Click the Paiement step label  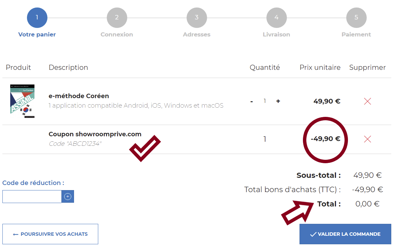point(356,34)
